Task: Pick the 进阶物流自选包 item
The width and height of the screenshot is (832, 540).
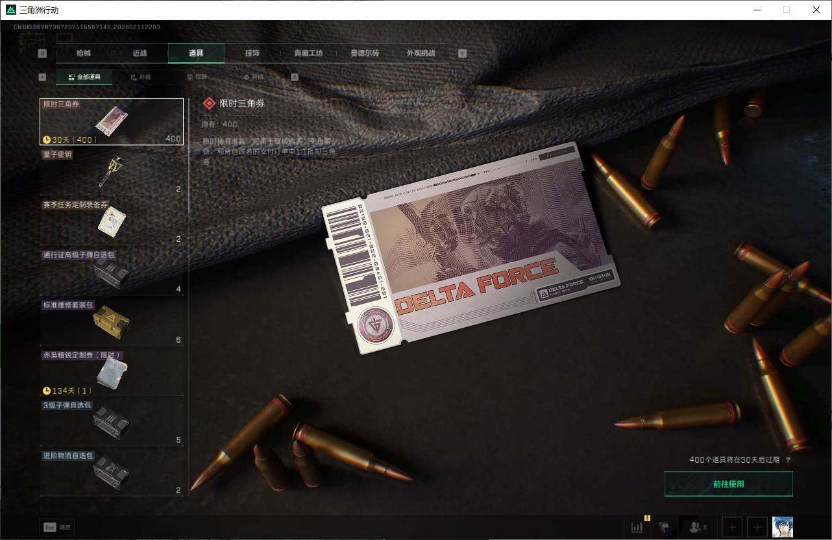Action: coord(111,472)
